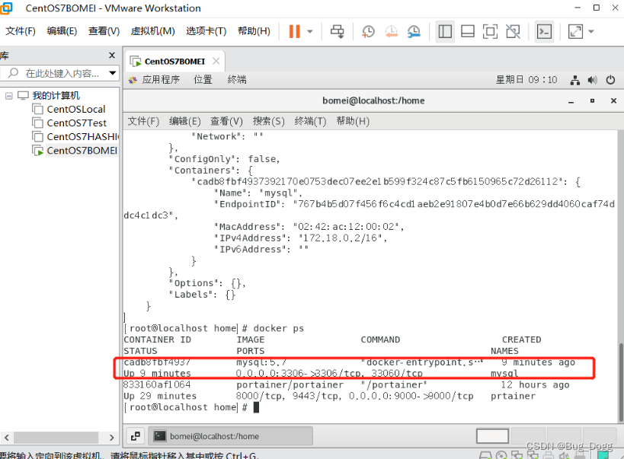The height and width of the screenshot is (459, 624).
Task: Pause the virtual machine
Action: click(295, 31)
